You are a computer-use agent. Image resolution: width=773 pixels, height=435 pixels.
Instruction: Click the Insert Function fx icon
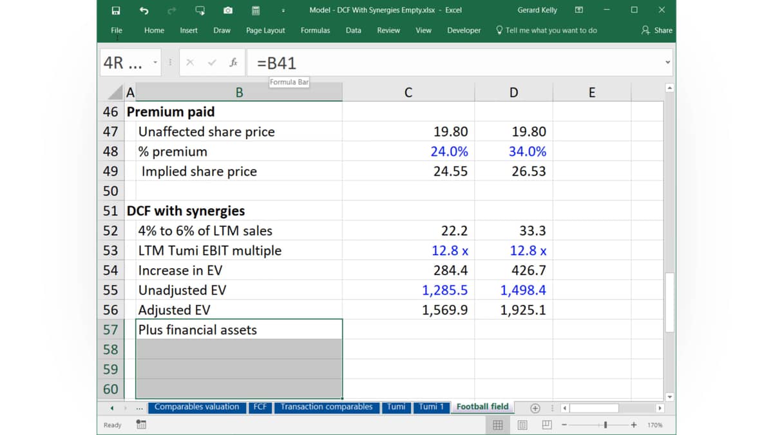point(233,63)
